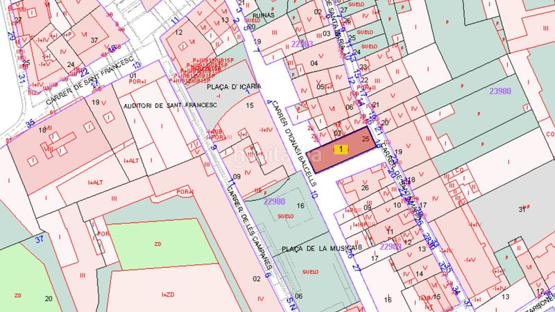Image resolution: width=555 pixels, height=312 pixels.
Task: Click the RUINAS label
Action: (x=264, y=15)
